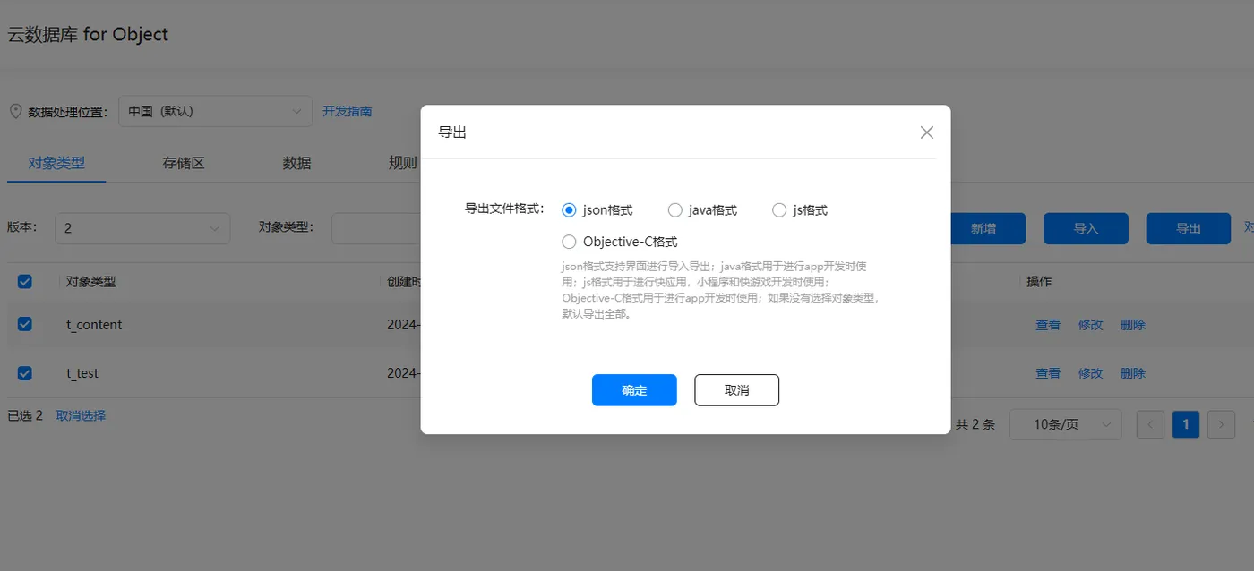This screenshot has height=571, width=1254.
Task: Select the json格式 radio option
Action: [568, 210]
